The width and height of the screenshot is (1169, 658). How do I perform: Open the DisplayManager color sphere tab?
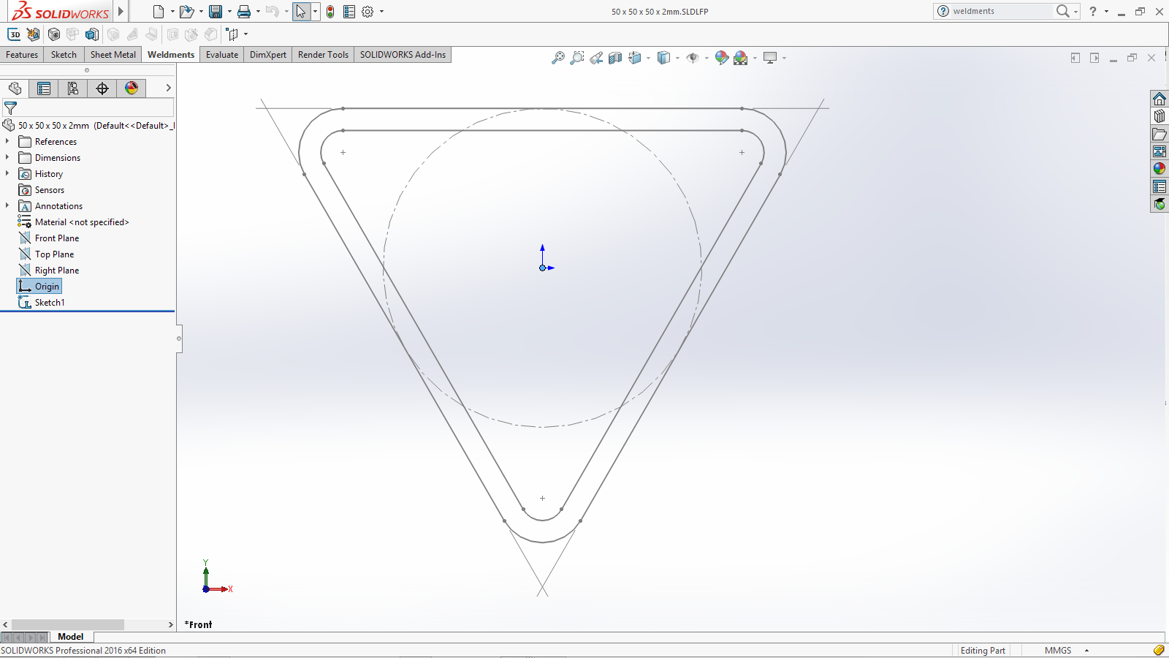pyautogui.click(x=132, y=88)
